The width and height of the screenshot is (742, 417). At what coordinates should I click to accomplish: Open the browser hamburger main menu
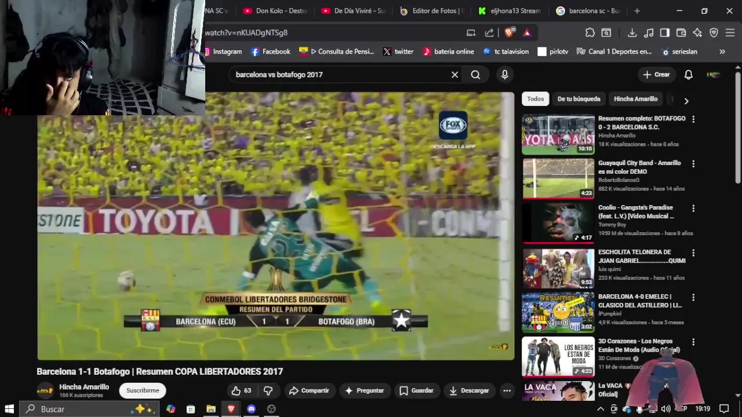coord(730,32)
